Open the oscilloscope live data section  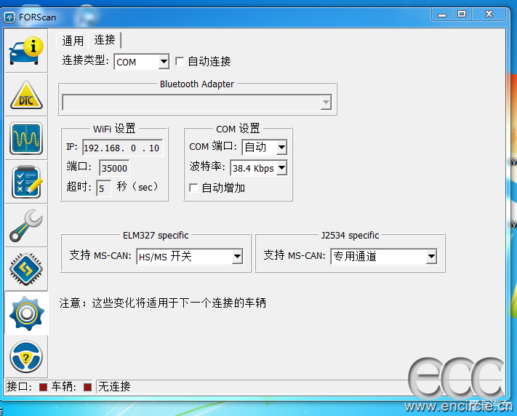pyautogui.click(x=25, y=138)
